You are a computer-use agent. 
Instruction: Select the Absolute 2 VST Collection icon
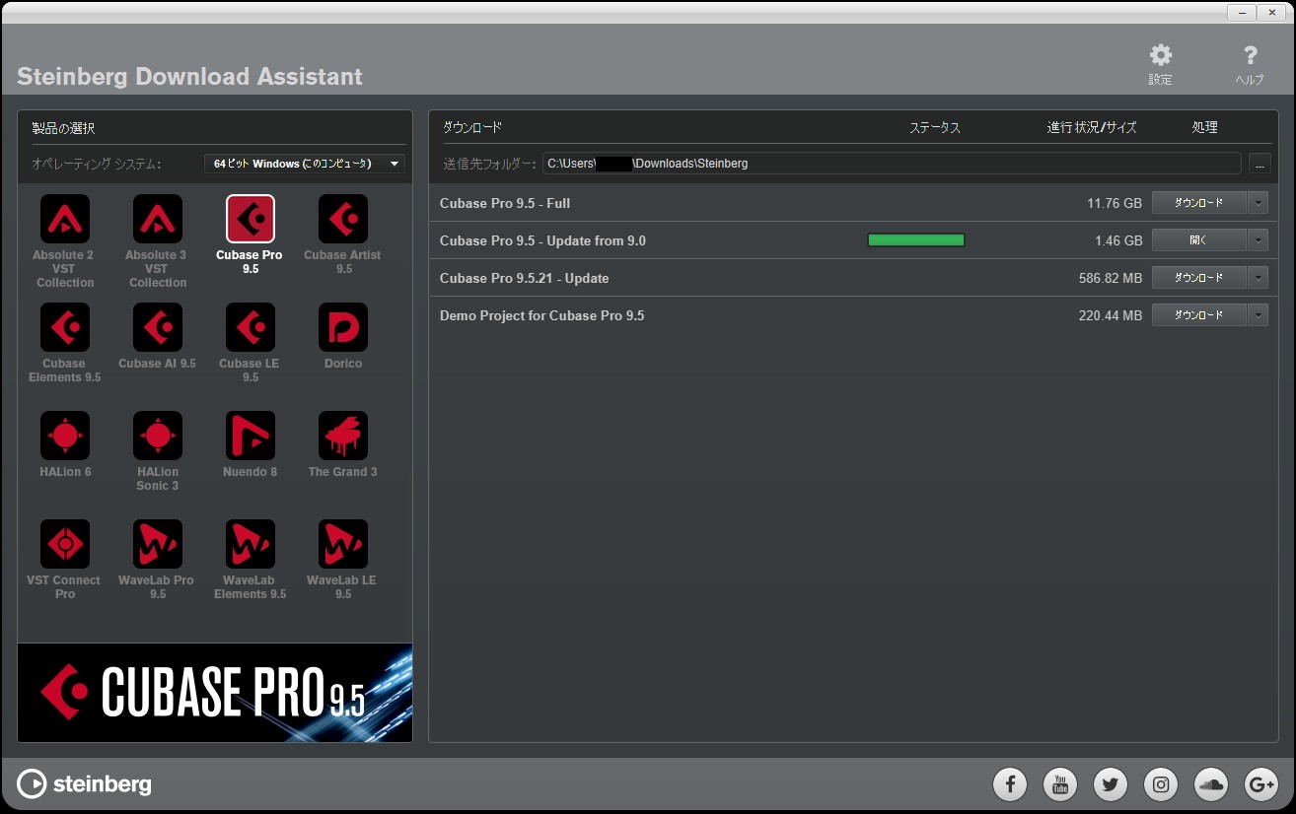pos(64,219)
